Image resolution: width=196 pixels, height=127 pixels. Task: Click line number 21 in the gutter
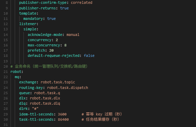[x=6, y=72]
